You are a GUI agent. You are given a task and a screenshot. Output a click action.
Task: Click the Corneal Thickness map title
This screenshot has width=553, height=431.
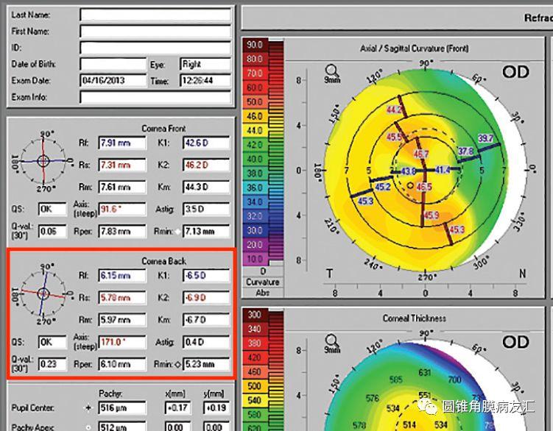tap(415, 318)
